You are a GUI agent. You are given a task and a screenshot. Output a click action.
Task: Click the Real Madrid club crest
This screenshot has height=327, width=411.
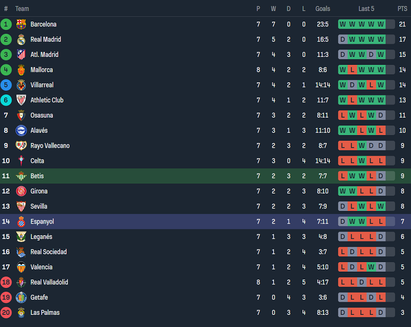pyautogui.click(x=21, y=40)
